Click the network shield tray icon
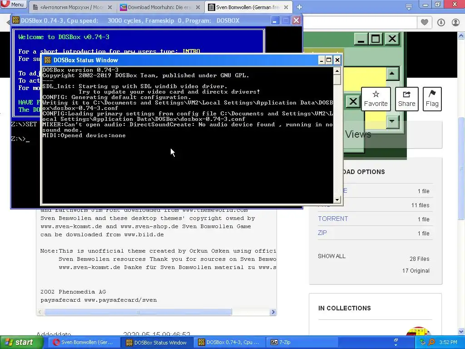Screen dimensions: 465x349 (x=423, y=342)
